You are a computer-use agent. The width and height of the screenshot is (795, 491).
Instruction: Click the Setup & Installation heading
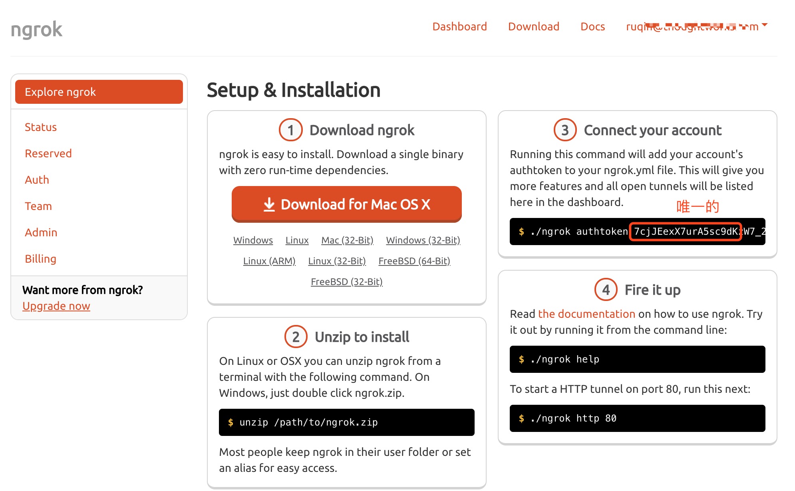294,90
